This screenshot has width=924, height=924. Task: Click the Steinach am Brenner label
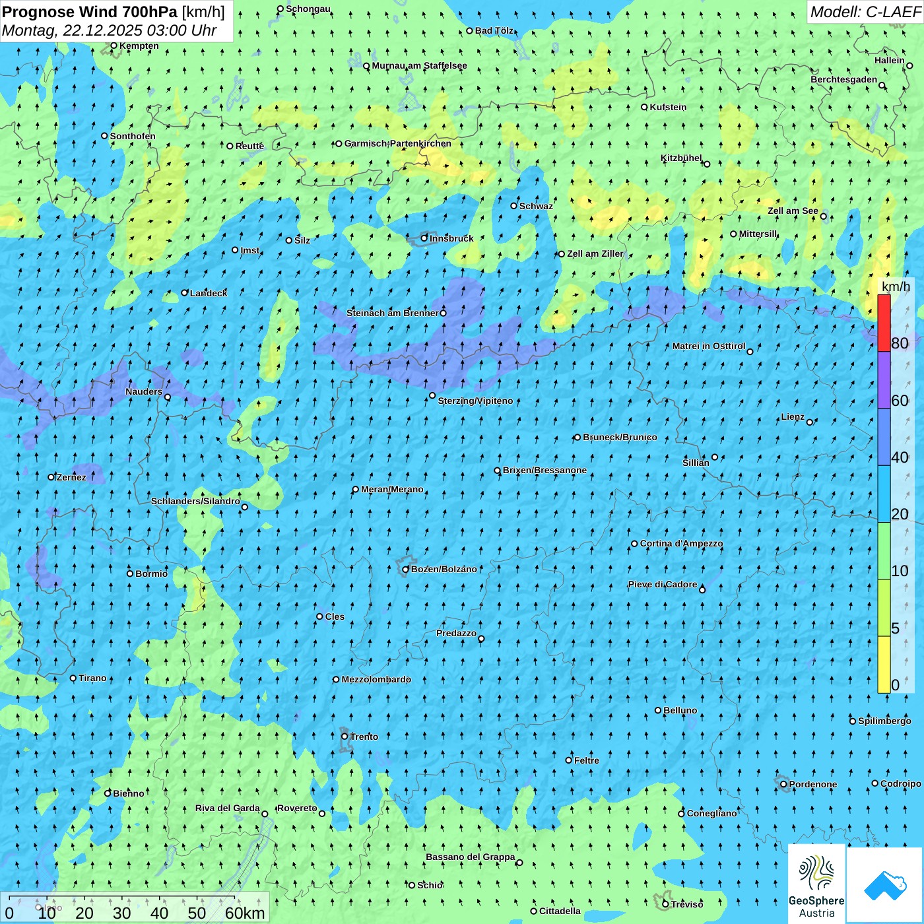pyautogui.click(x=393, y=313)
